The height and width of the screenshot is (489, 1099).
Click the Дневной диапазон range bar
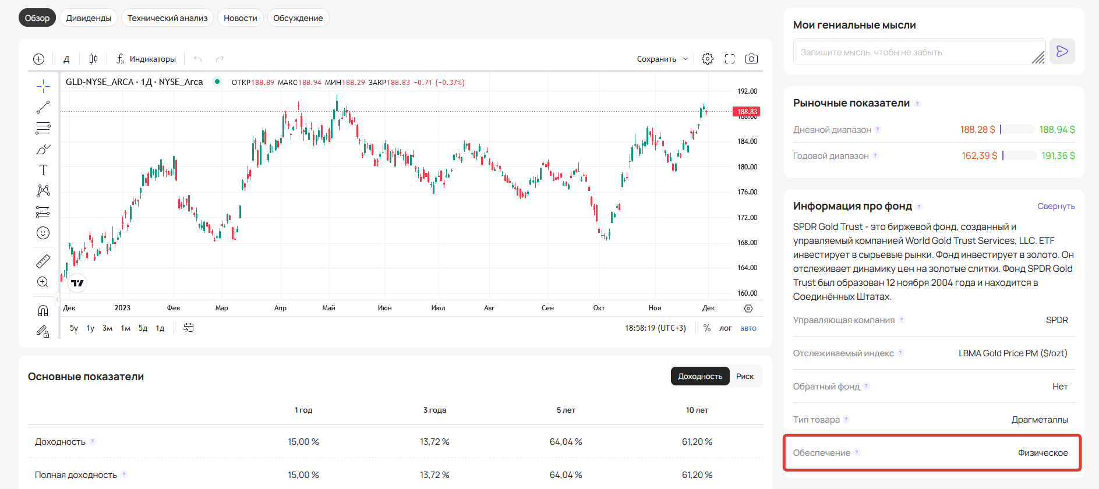(x=1017, y=129)
